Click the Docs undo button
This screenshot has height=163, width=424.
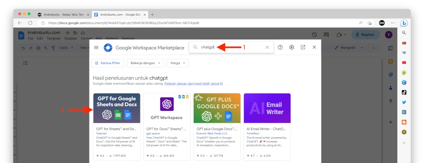click(23, 48)
